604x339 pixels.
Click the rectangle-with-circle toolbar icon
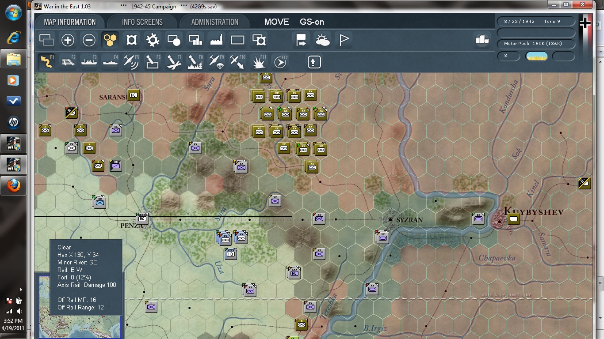click(x=174, y=41)
